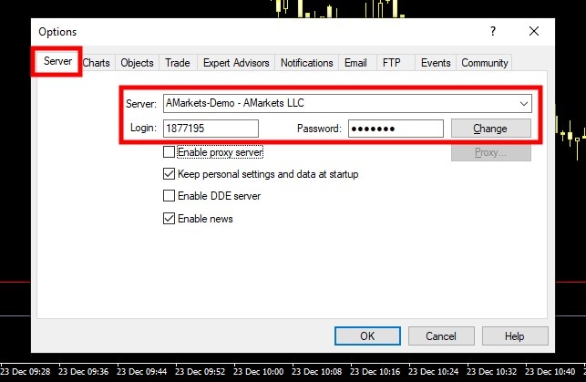Click the help question mark icon

click(x=492, y=31)
